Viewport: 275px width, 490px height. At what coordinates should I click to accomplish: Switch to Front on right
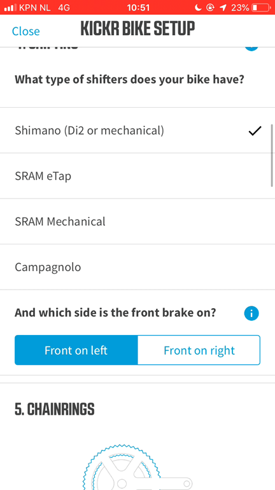click(x=199, y=350)
